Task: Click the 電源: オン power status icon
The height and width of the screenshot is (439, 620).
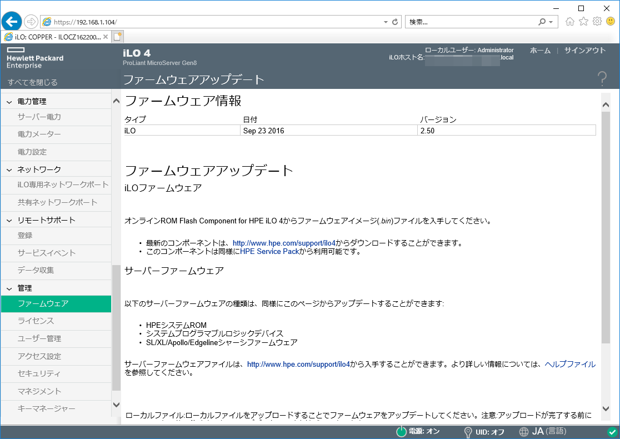Action: tap(401, 431)
